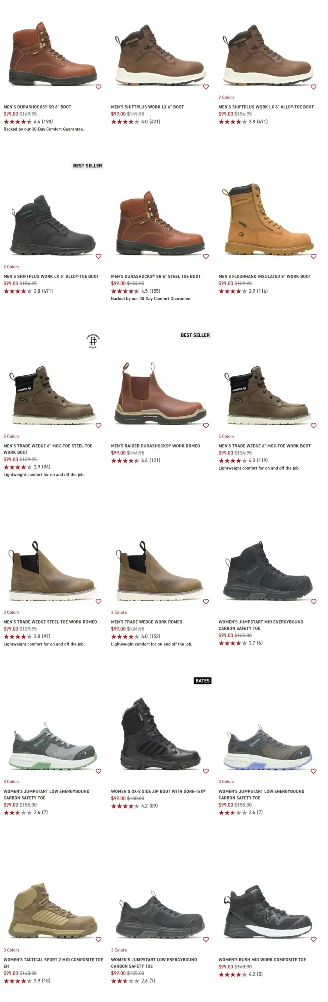Viewport: 328px width, 1002px height.
Task: Open Women's GX-8 Side Zip Boot title
Action: [x=158, y=791]
